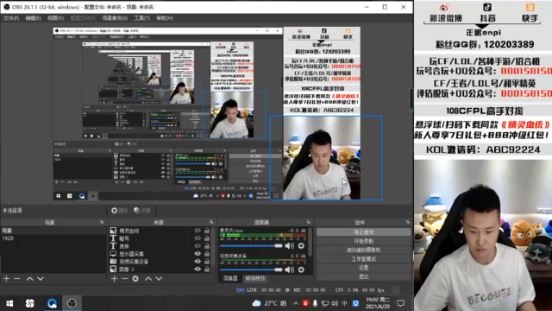Move scene down in Scenes panel

tap(41, 278)
